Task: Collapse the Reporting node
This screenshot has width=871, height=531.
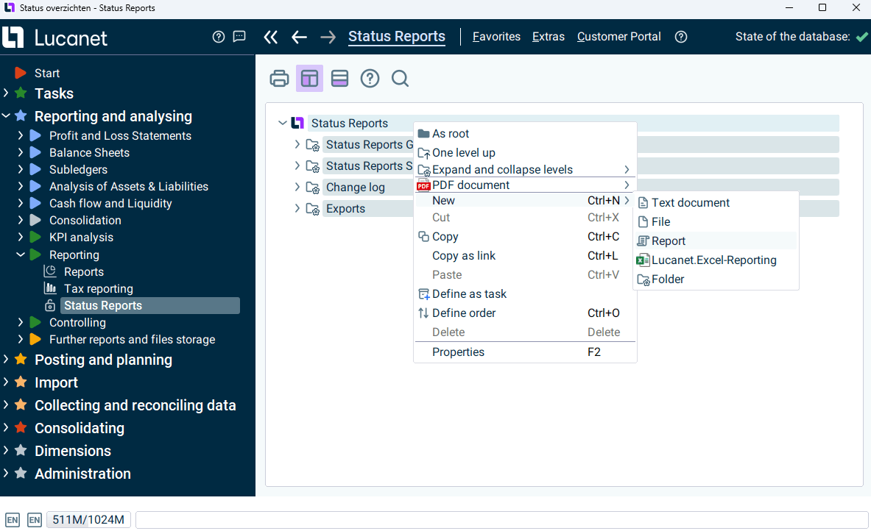Action: tap(21, 254)
